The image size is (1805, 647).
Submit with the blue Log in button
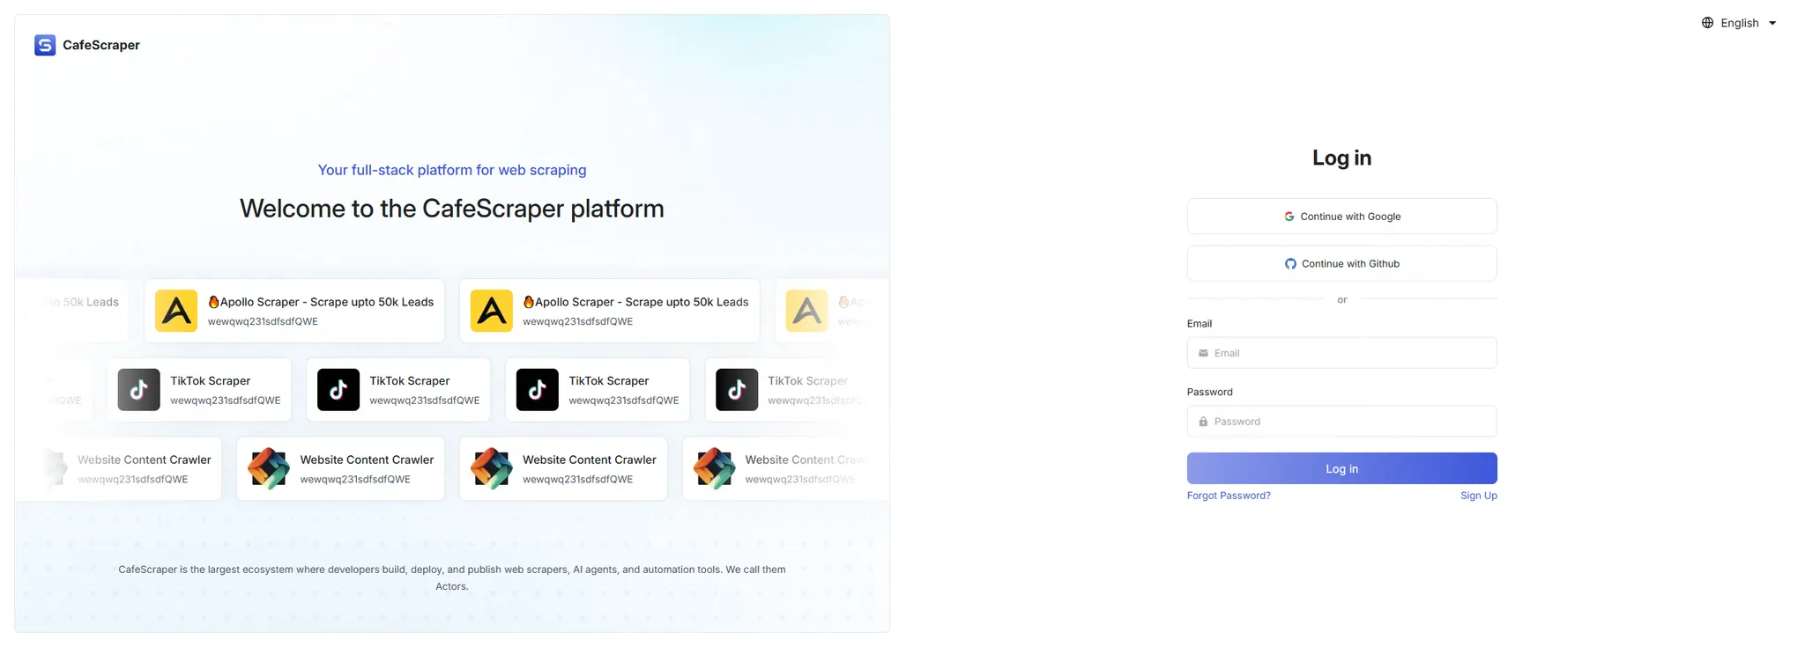[1341, 468]
